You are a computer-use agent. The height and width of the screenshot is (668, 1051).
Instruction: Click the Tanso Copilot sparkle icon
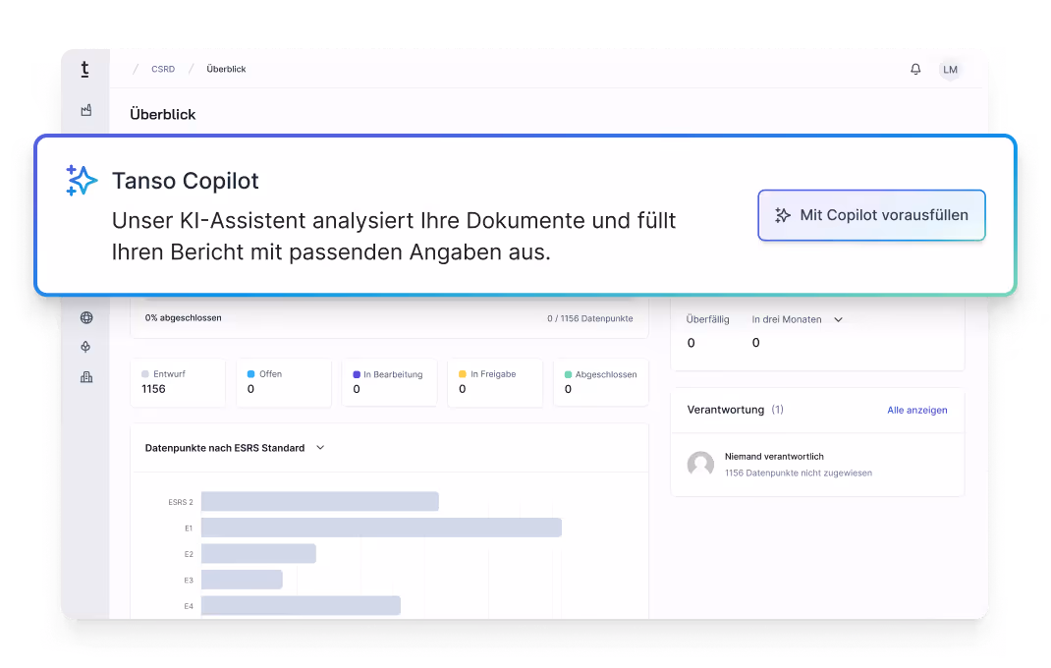(82, 181)
